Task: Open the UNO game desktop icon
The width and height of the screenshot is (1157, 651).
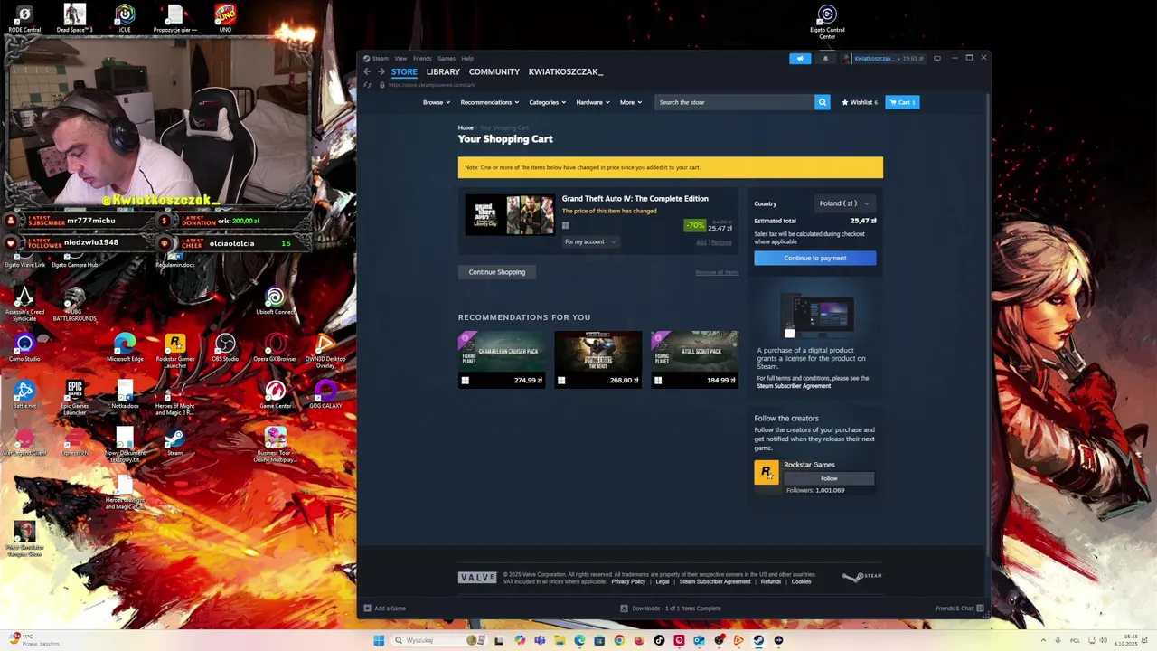Action: tap(225, 18)
